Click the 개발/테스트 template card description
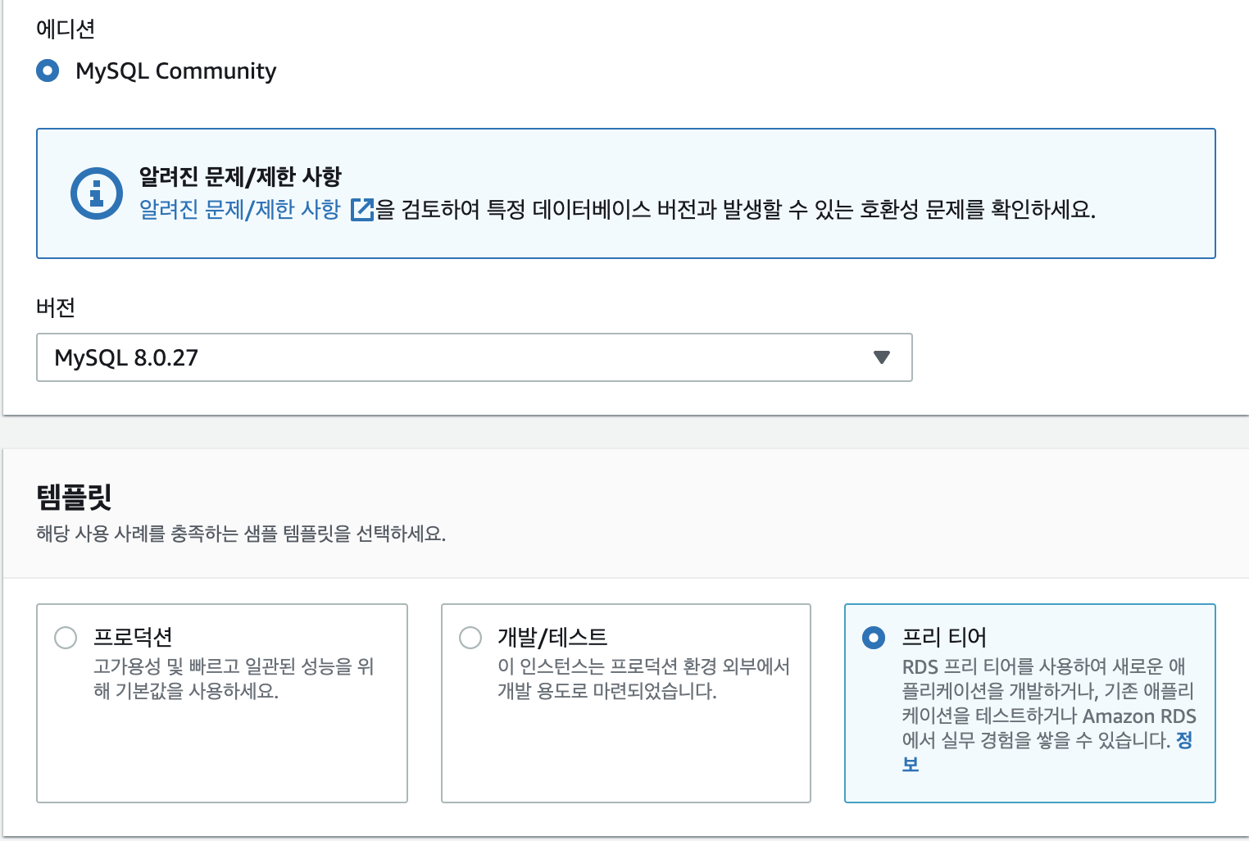 click(x=643, y=679)
